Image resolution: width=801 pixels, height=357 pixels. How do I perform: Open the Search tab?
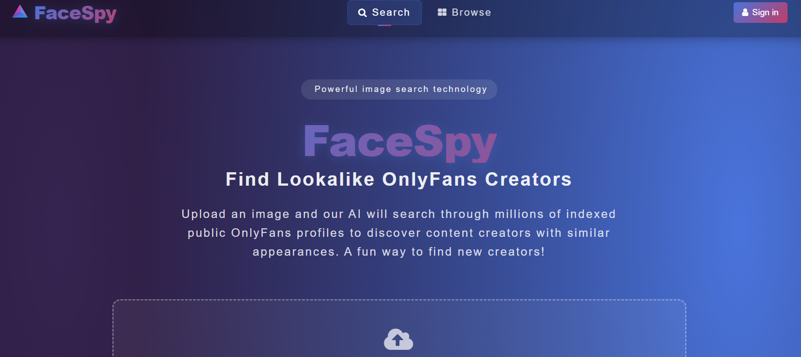(x=384, y=13)
